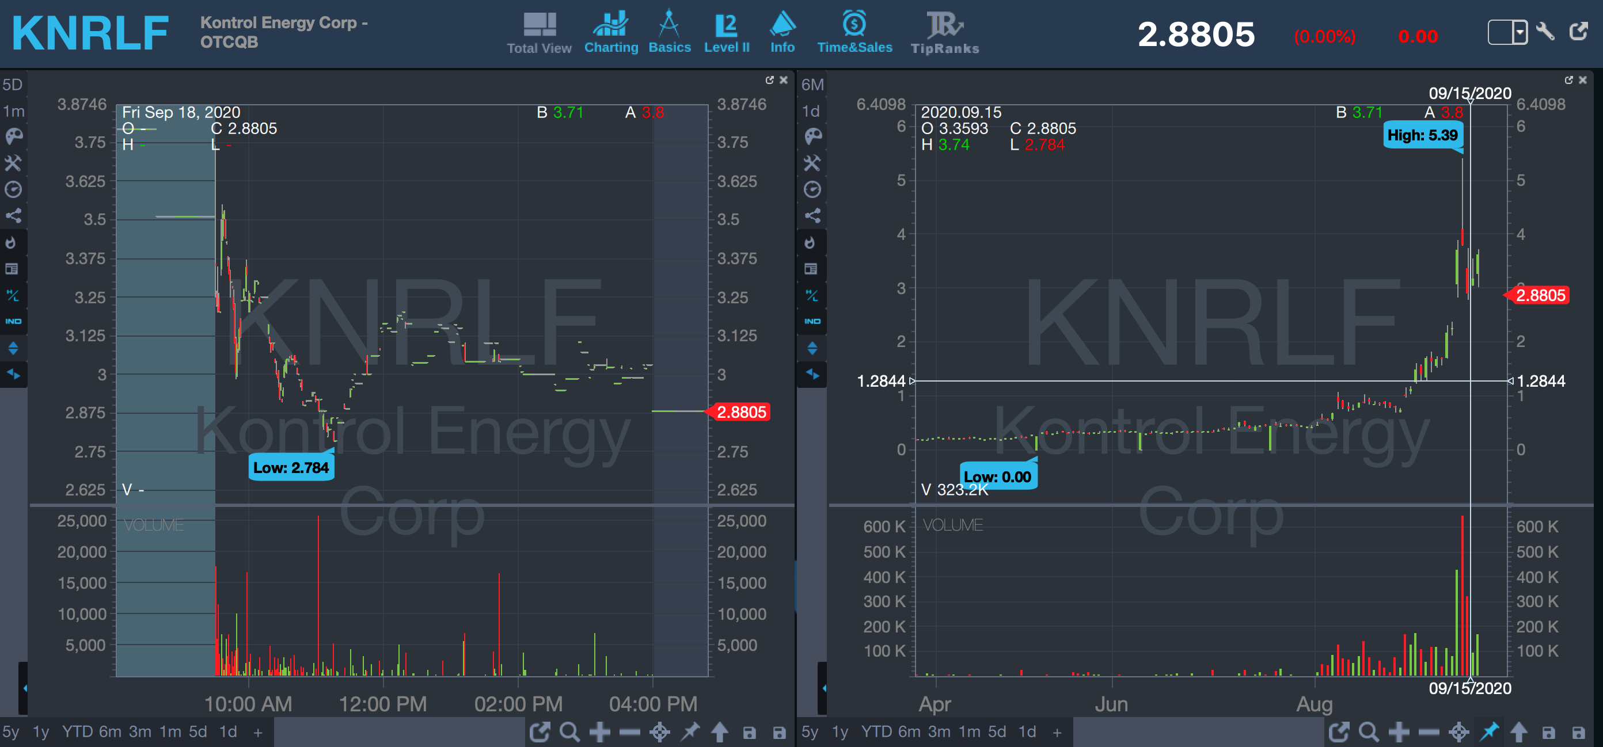Toggle the IND indicators button on right chart
The height and width of the screenshot is (747, 1603).
coord(812,322)
